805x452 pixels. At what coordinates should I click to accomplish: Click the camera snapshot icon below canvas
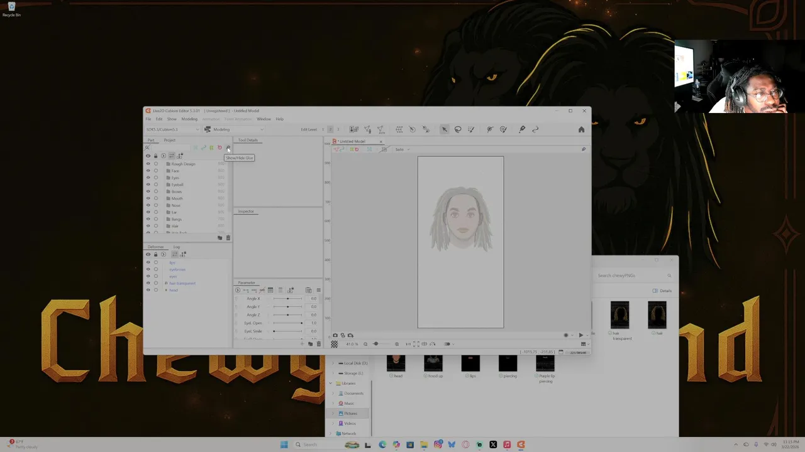pos(335,335)
